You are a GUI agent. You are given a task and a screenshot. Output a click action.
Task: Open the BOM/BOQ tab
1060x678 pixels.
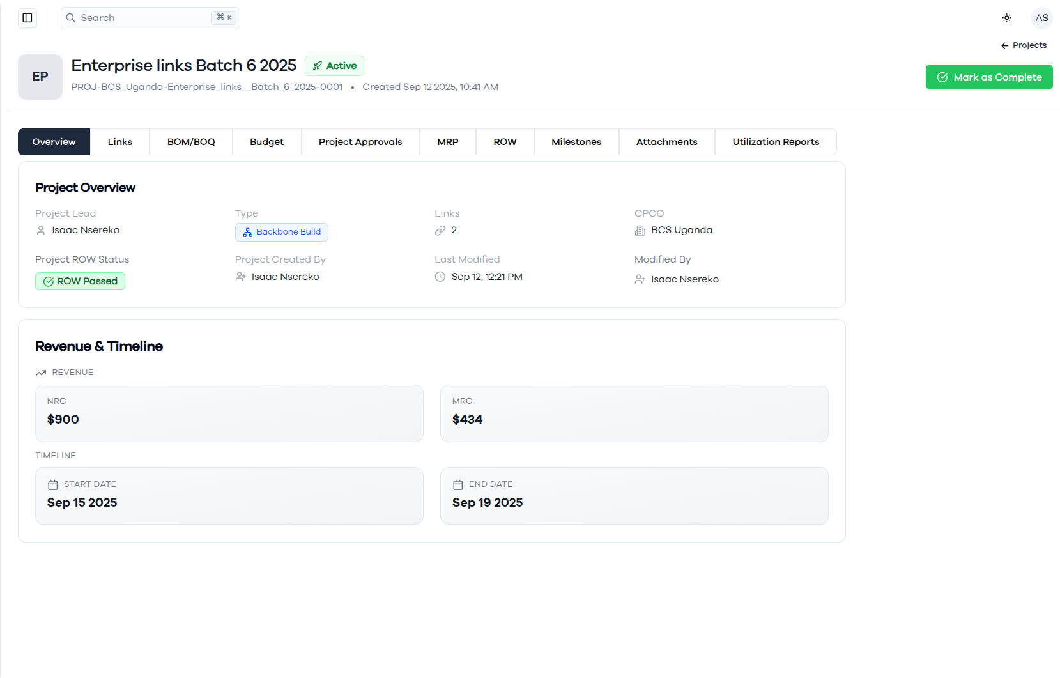tap(191, 142)
